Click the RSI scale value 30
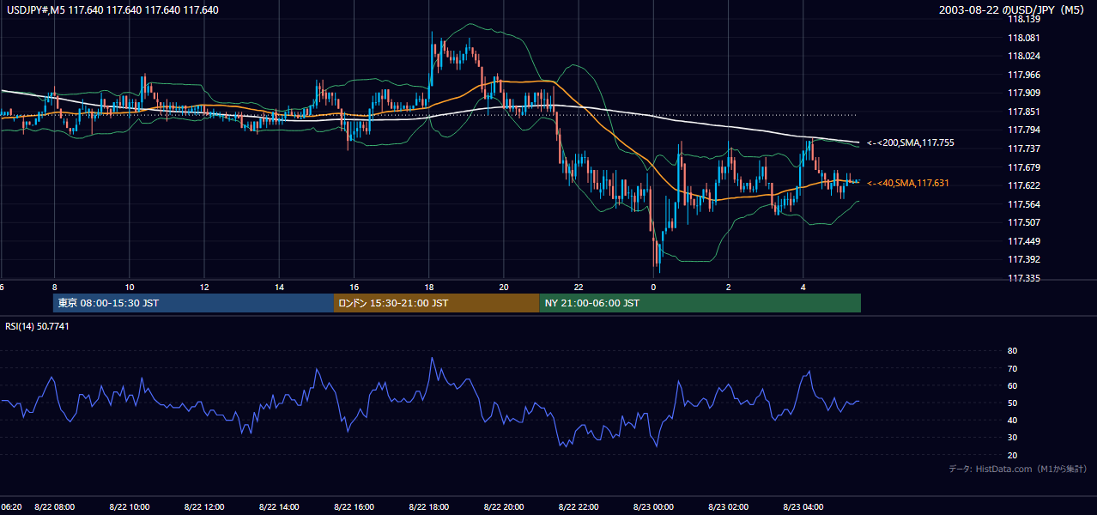Image resolution: width=1097 pixels, height=515 pixels. pos(1012,438)
